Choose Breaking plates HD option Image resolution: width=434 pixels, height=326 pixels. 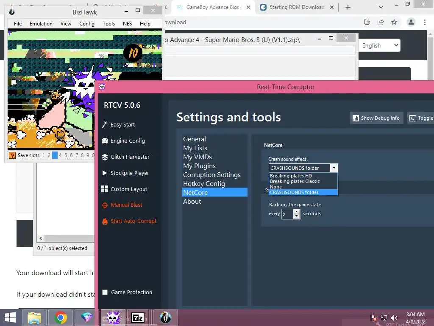pyautogui.click(x=303, y=176)
